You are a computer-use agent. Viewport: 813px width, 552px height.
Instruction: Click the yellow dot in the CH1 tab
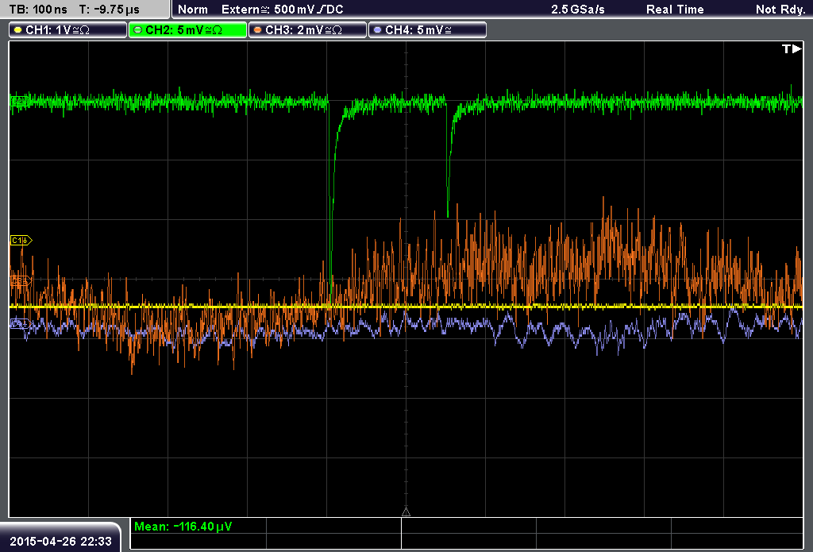coord(18,30)
